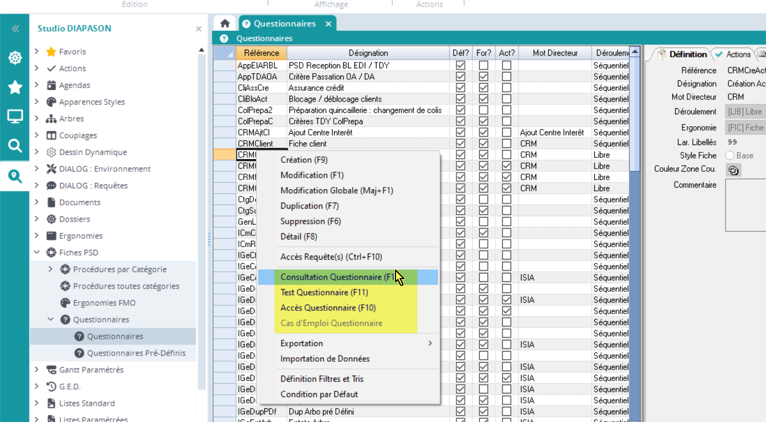Click the ship wheel icon in left sidebar
Viewport: 766px width, 422px height.
click(x=15, y=57)
